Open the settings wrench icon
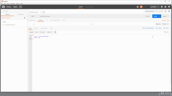 tap(166, 7)
